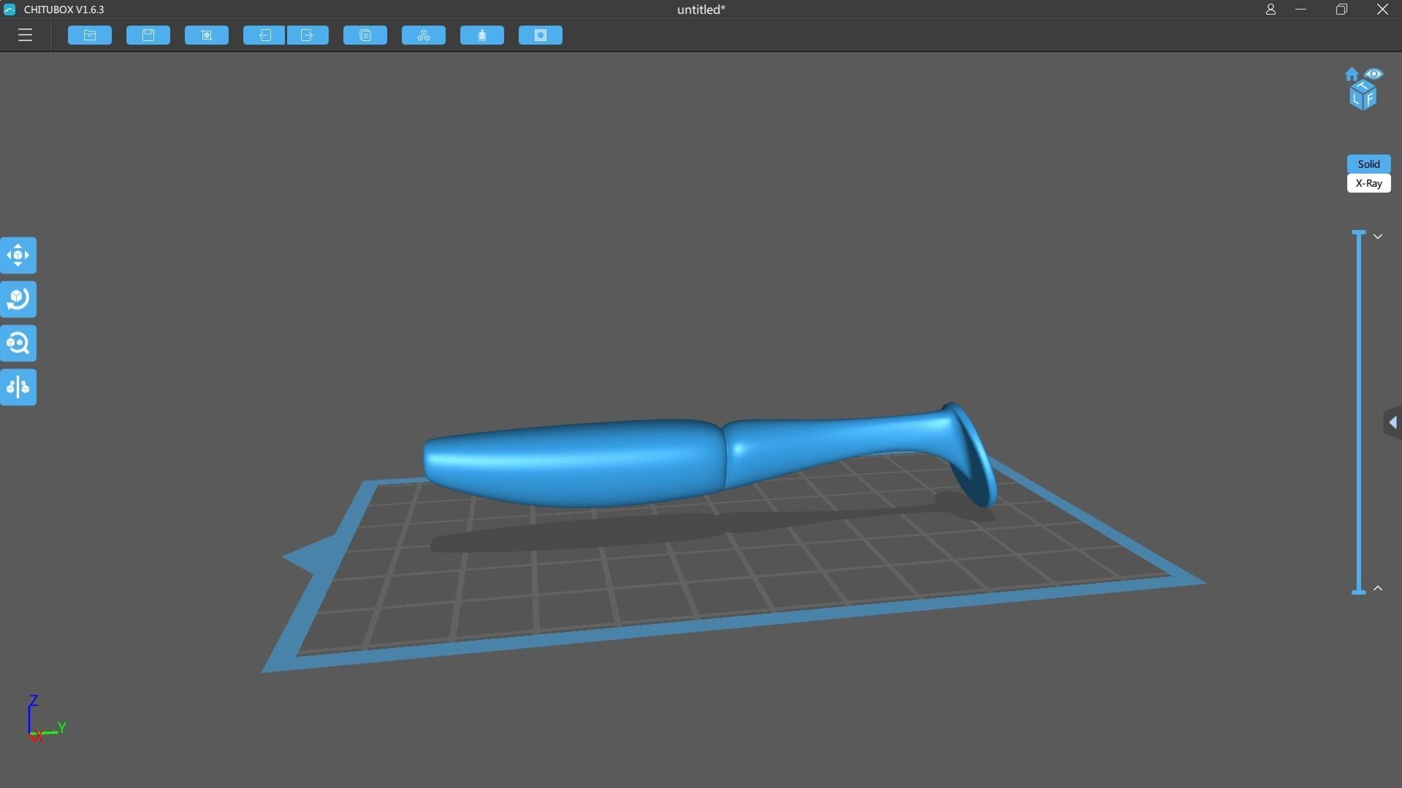Click the Auto Layout cubes icon
1402x788 pixels.
pos(424,35)
